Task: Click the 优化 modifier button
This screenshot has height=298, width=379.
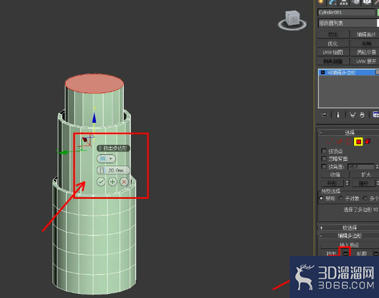Action: click(333, 44)
